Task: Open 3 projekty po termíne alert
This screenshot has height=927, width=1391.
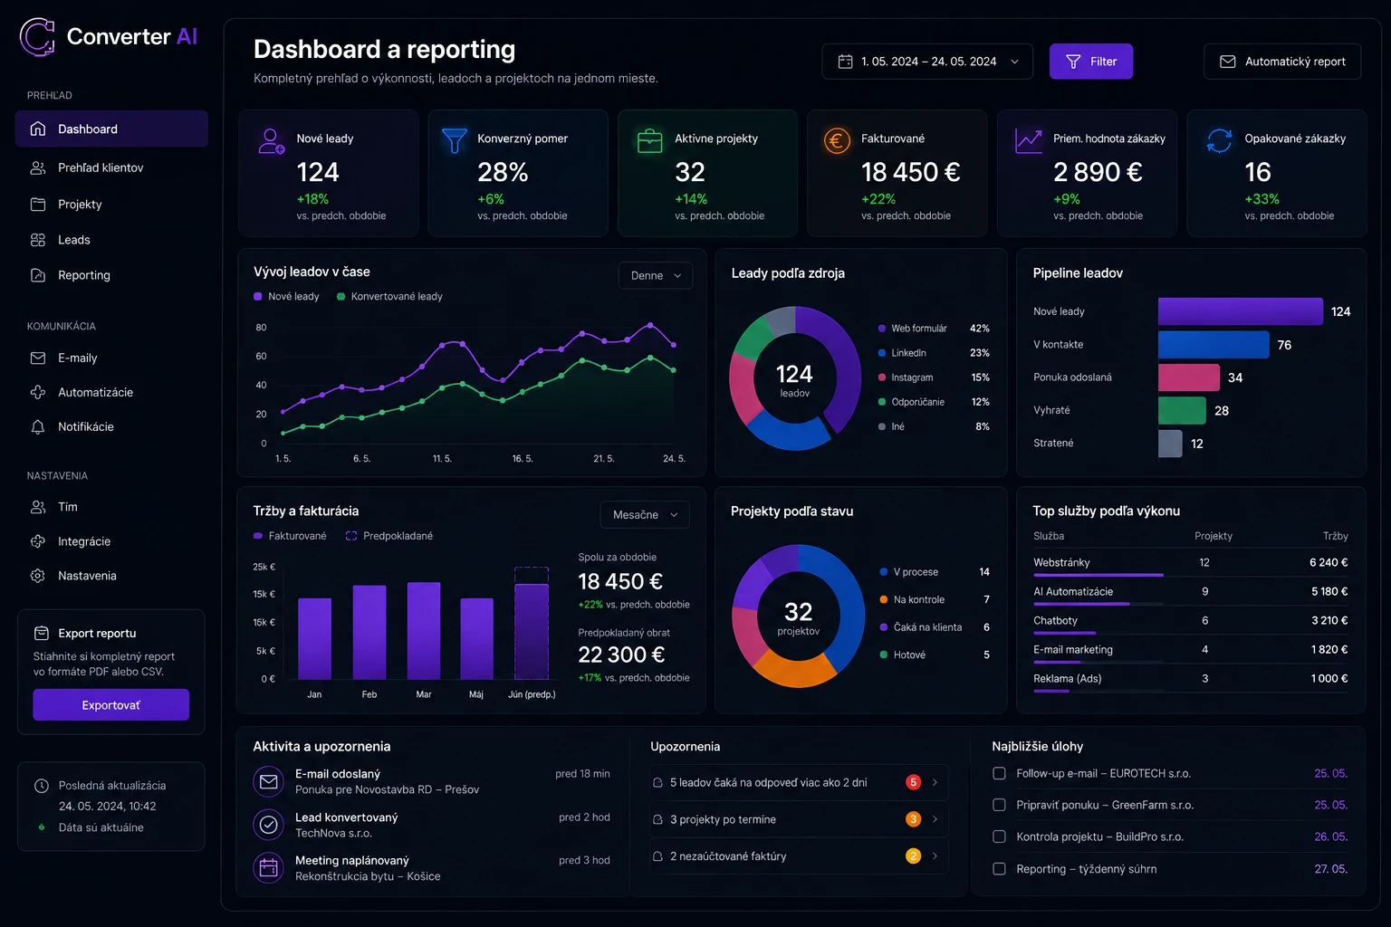Action: coord(799,819)
